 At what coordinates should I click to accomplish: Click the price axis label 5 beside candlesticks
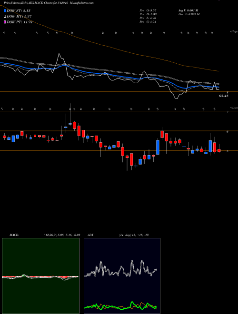(228, 151)
